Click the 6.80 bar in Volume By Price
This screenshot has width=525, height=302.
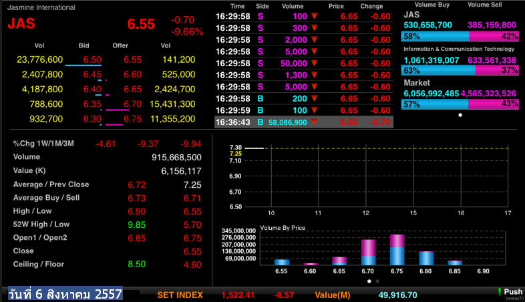[426, 258]
